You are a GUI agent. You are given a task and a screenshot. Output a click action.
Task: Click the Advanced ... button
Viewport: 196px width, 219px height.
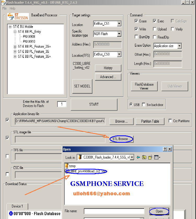click(108, 77)
